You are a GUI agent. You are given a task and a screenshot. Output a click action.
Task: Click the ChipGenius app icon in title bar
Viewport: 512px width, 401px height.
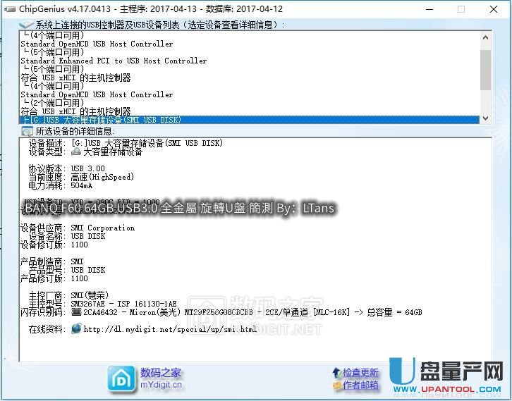tap(9, 9)
